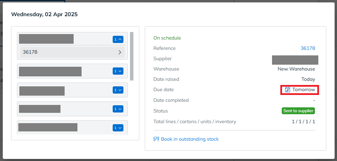Viewport: 337px width, 161px height.
Task: Click the scanner icon for Book in outstanding stock
Action: pyautogui.click(x=156, y=139)
